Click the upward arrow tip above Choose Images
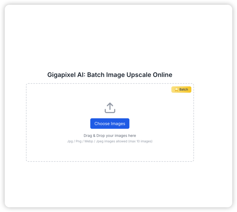Image resolution: width=237 pixels, height=212 pixels. pos(110,104)
